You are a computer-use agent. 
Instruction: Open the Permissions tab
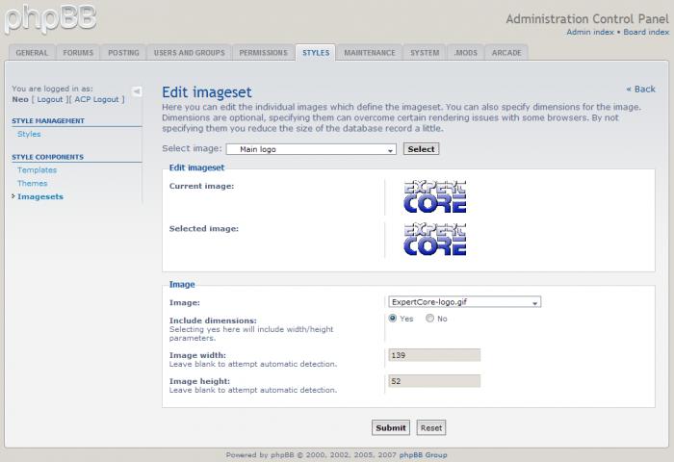click(264, 53)
